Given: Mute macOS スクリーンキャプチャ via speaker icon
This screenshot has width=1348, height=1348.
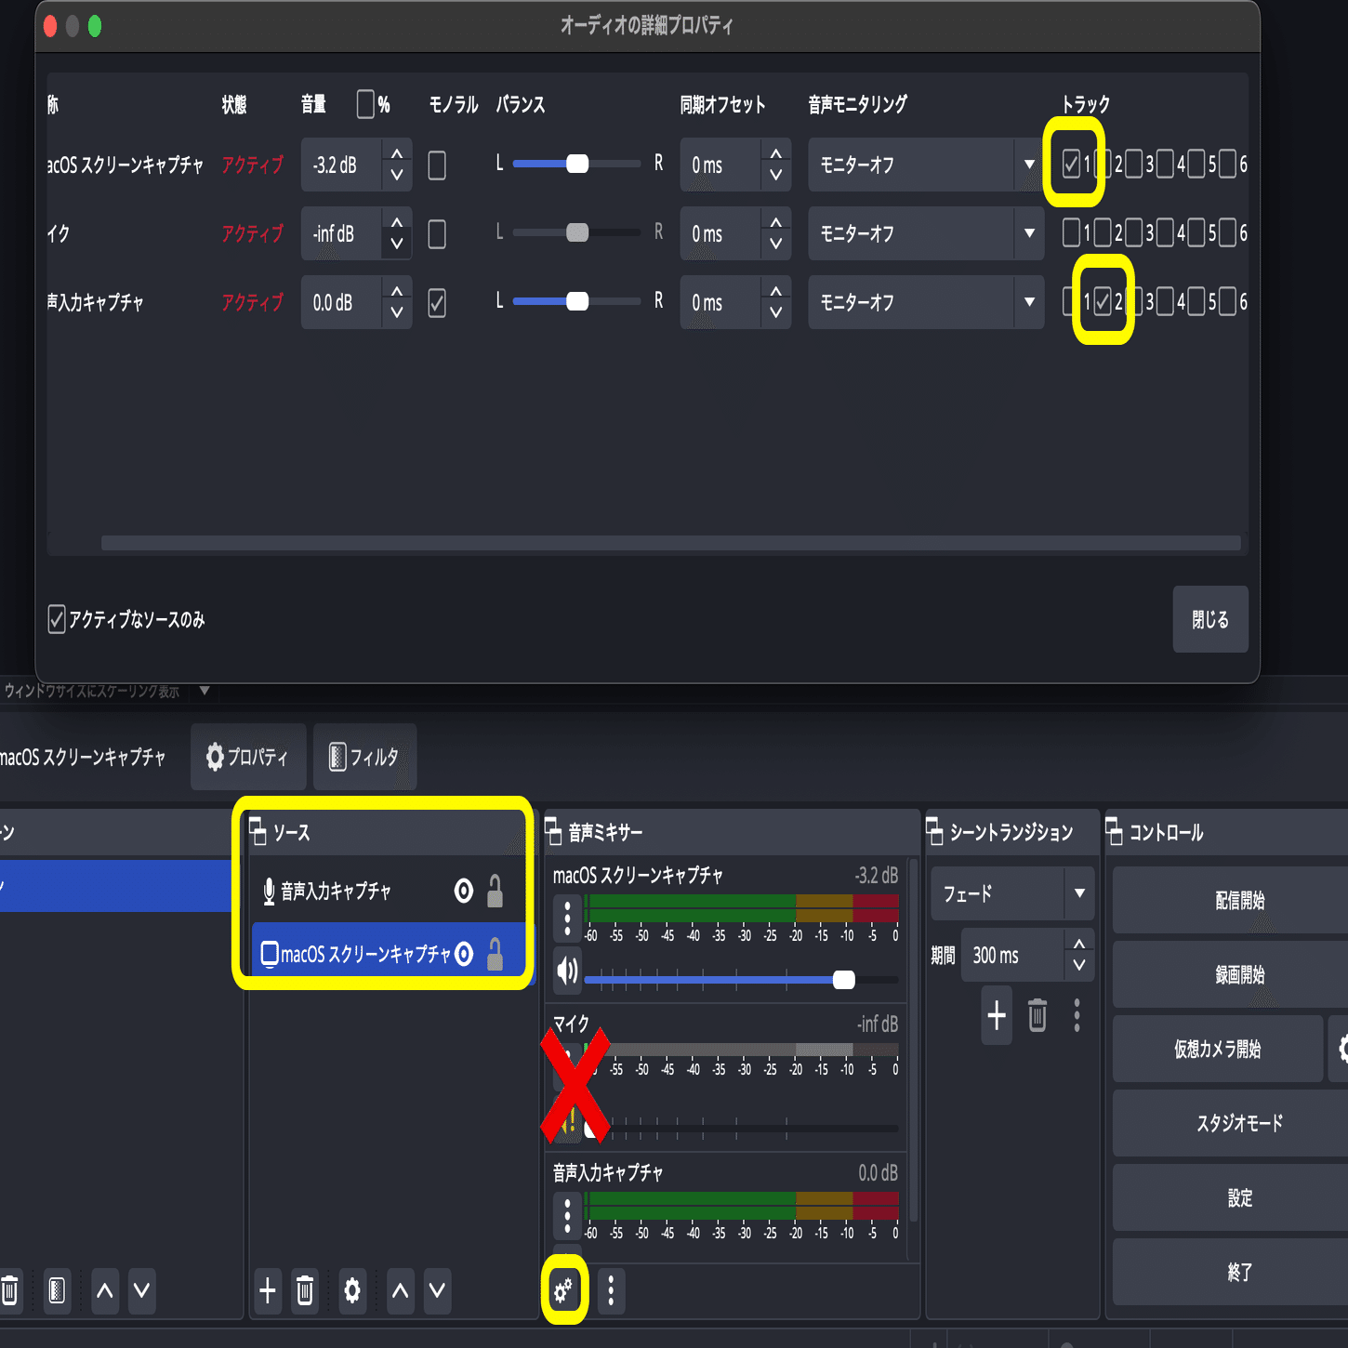Looking at the screenshot, I should pos(567,971).
